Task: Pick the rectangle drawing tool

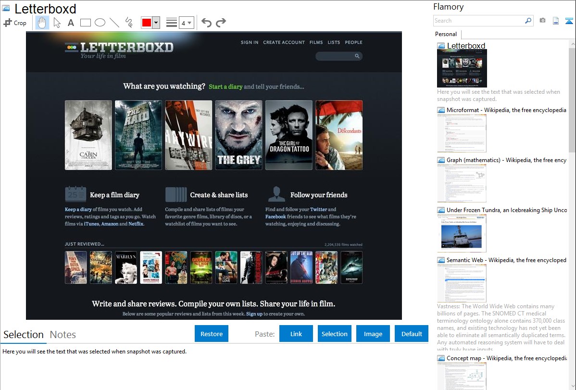Action: (x=85, y=23)
